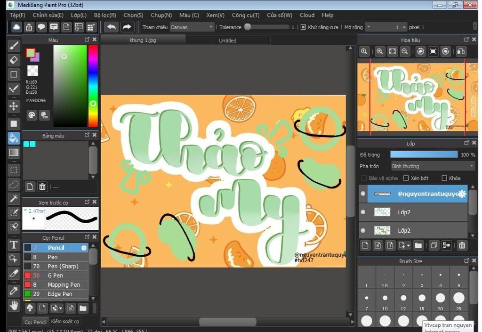Enable Khóa checkbox
The image size is (482, 332).
(x=444, y=178)
